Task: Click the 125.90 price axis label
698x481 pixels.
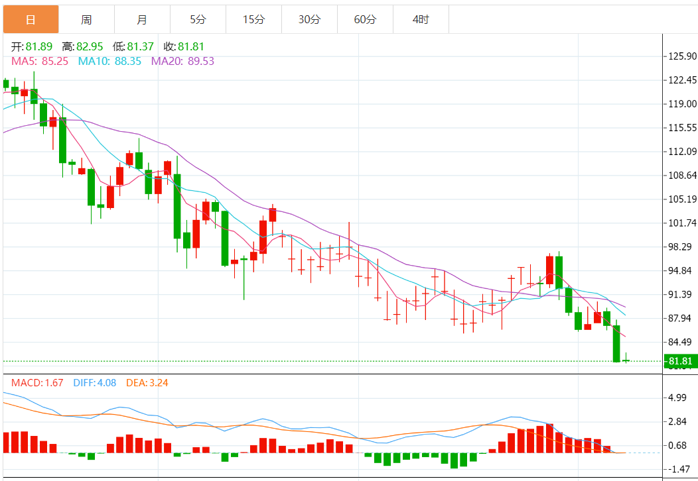Action: pyautogui.click(x=683, y=56)
